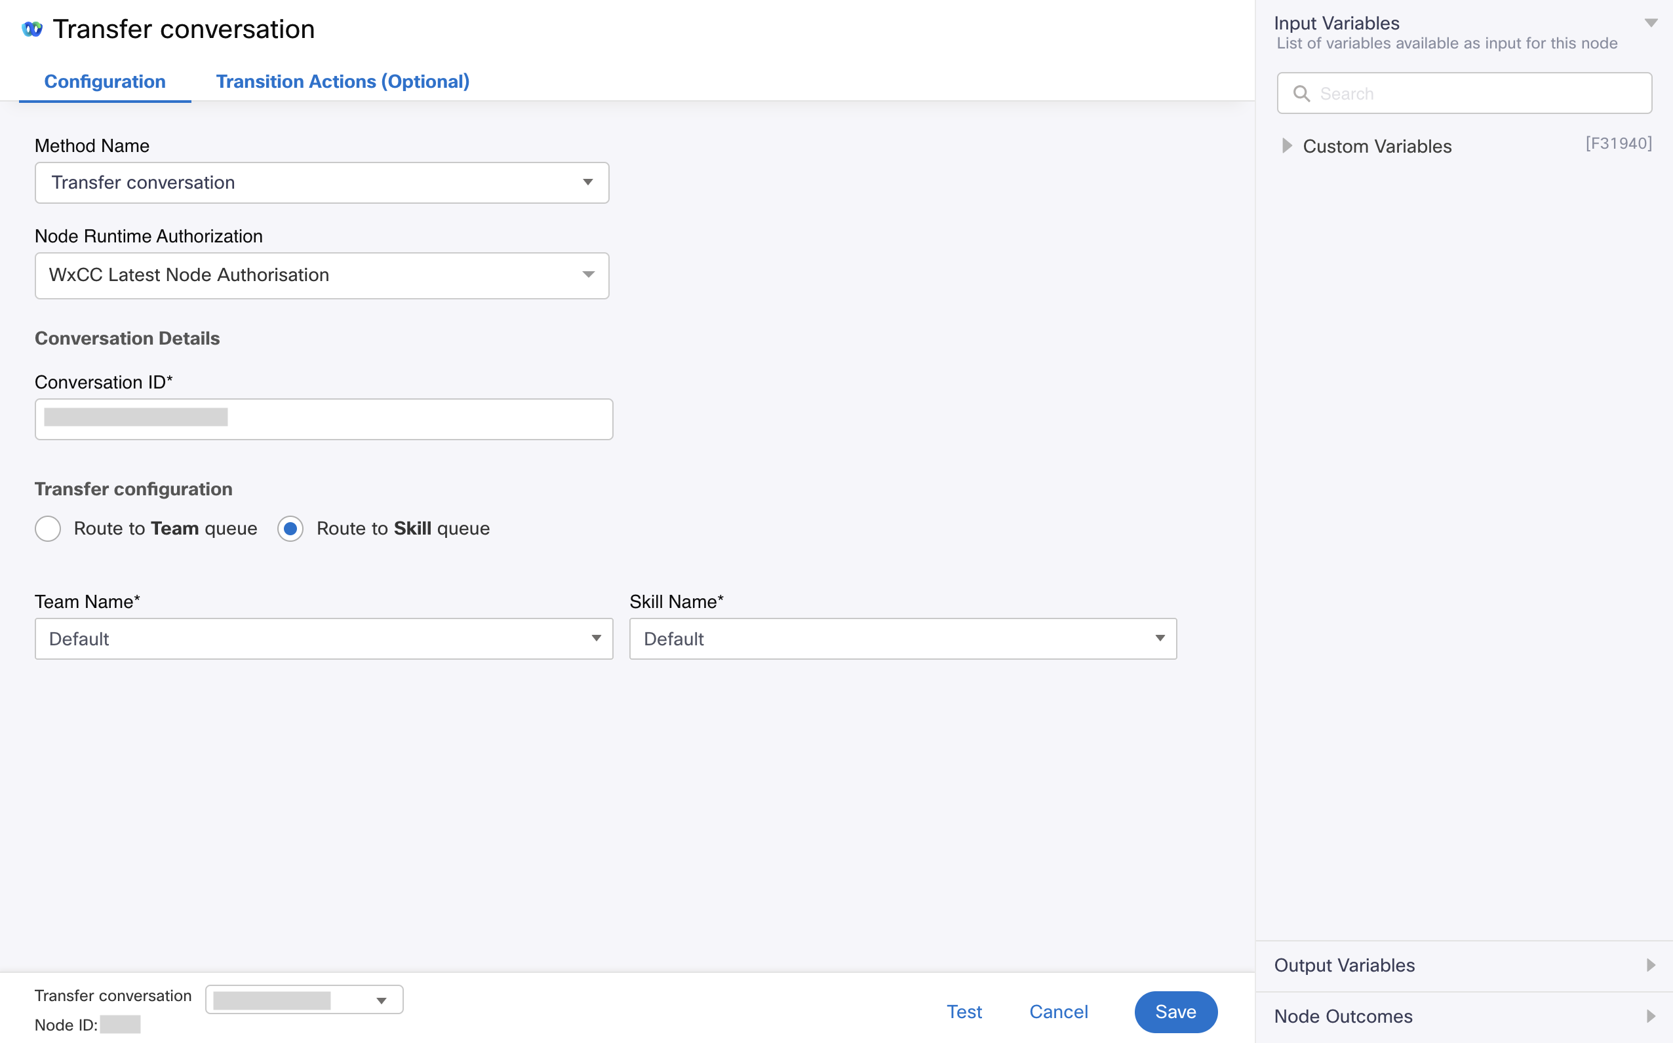The height and width of the screenshot is (1043, 1673).
Task: Open the Team Name dropdown
Action: tap(324, 639)
